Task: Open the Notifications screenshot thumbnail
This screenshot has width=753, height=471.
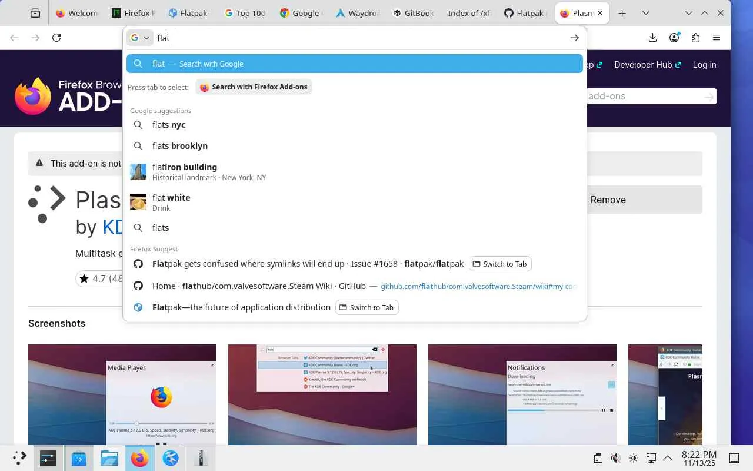Action: tap(522, 394)
